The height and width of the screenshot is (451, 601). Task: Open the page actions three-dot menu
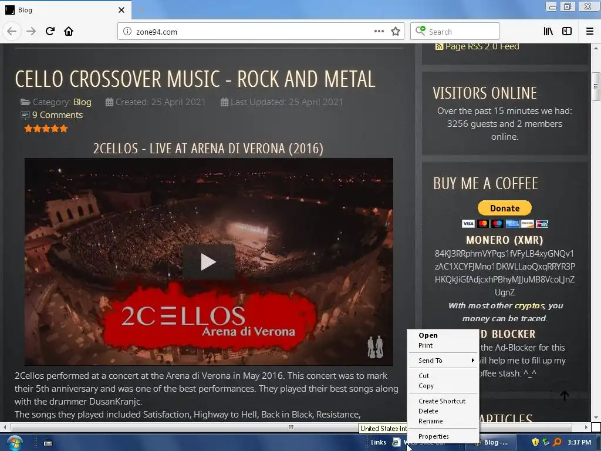point(379,32)
